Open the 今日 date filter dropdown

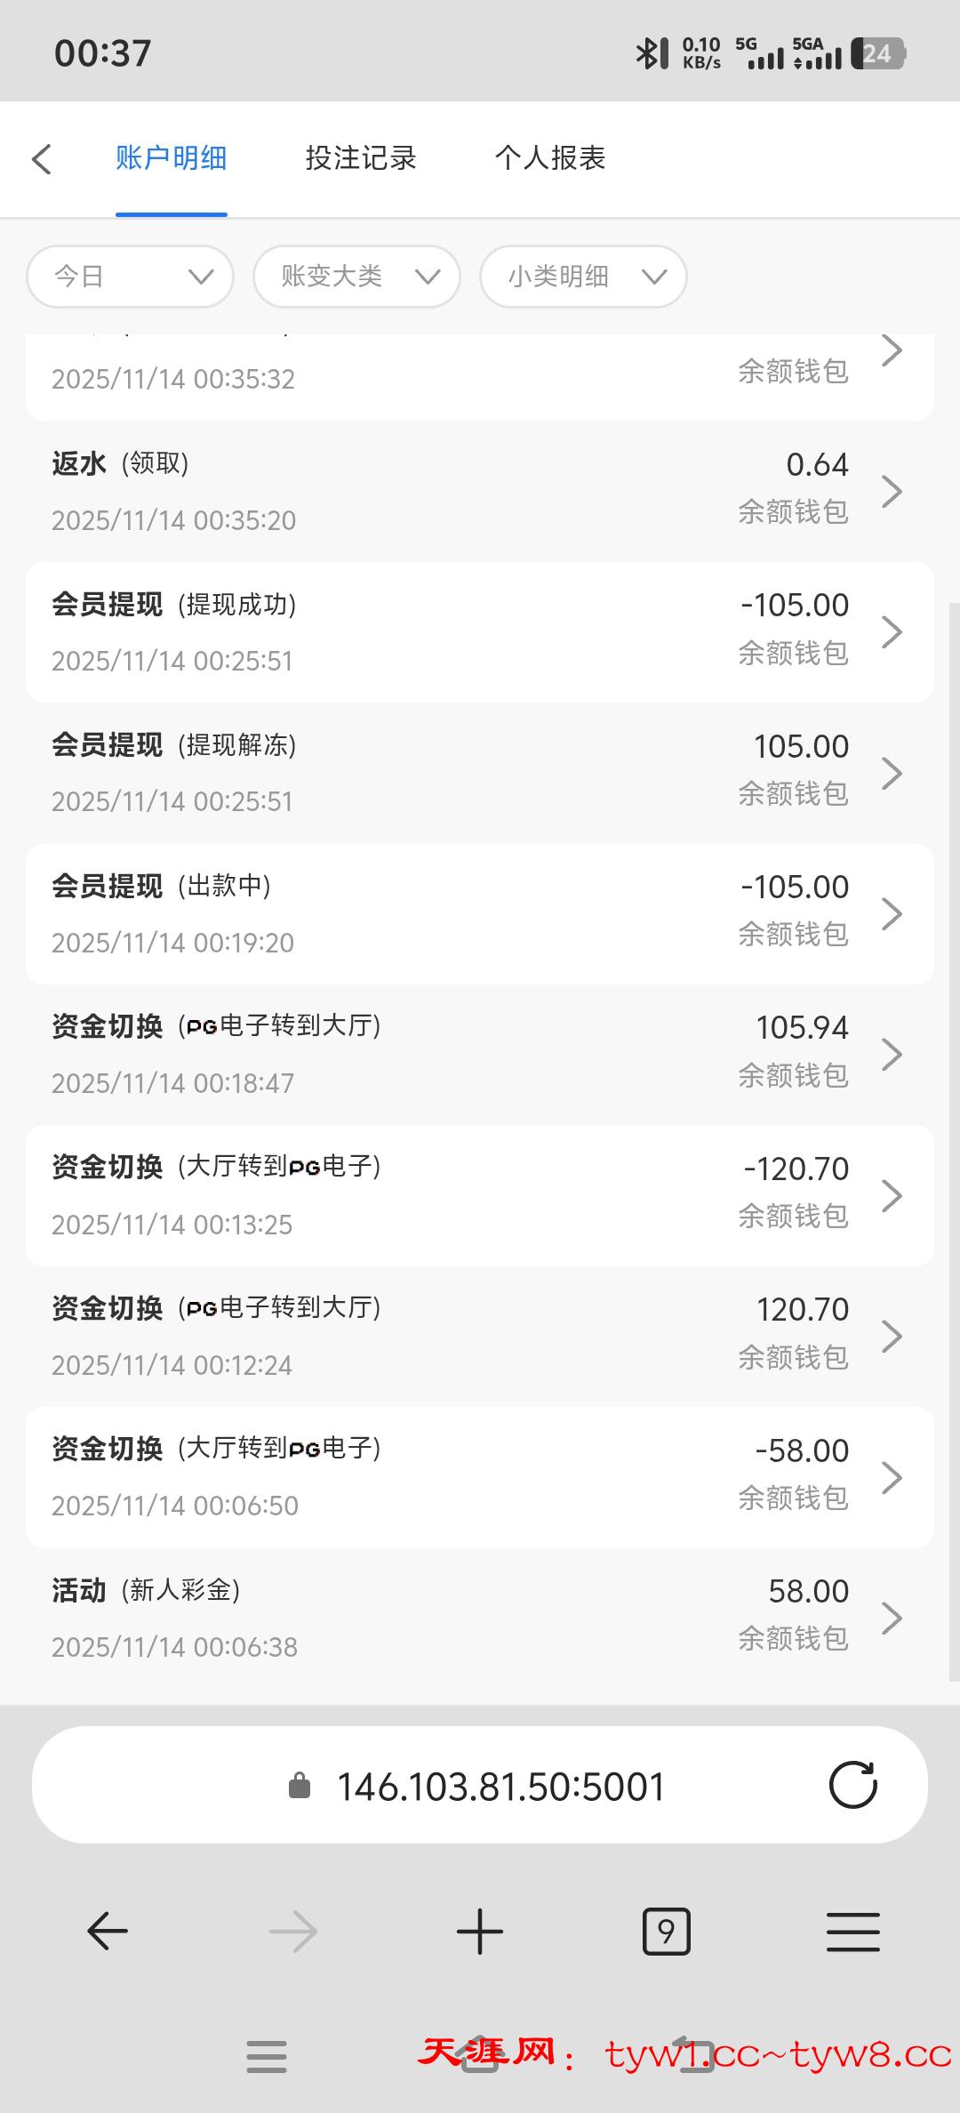[x=131, y=277]
